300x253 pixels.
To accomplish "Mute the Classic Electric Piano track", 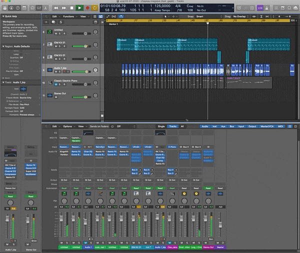I will (x=56, y=84).
